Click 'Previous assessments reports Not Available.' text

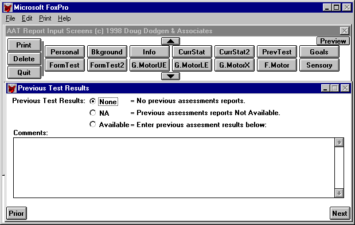[208, 112]
